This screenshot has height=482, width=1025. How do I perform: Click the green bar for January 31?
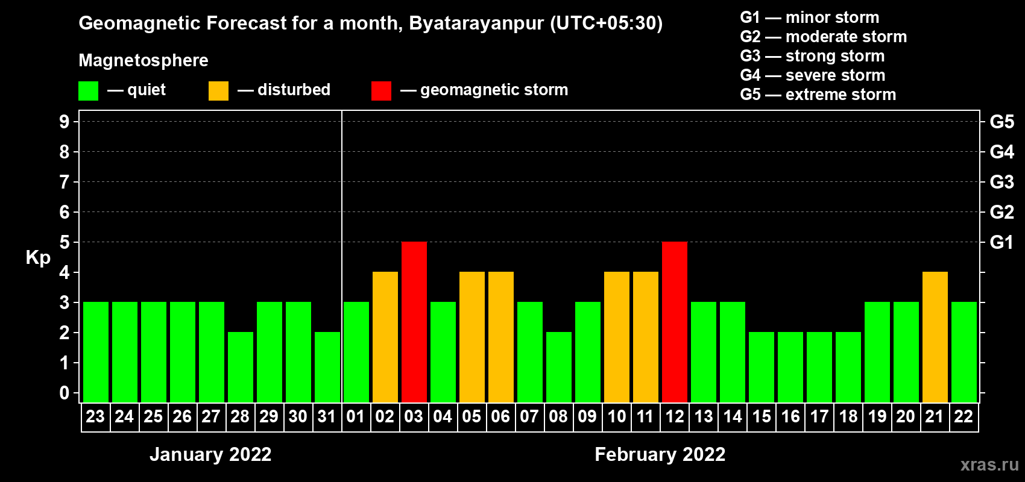point(327,368)
